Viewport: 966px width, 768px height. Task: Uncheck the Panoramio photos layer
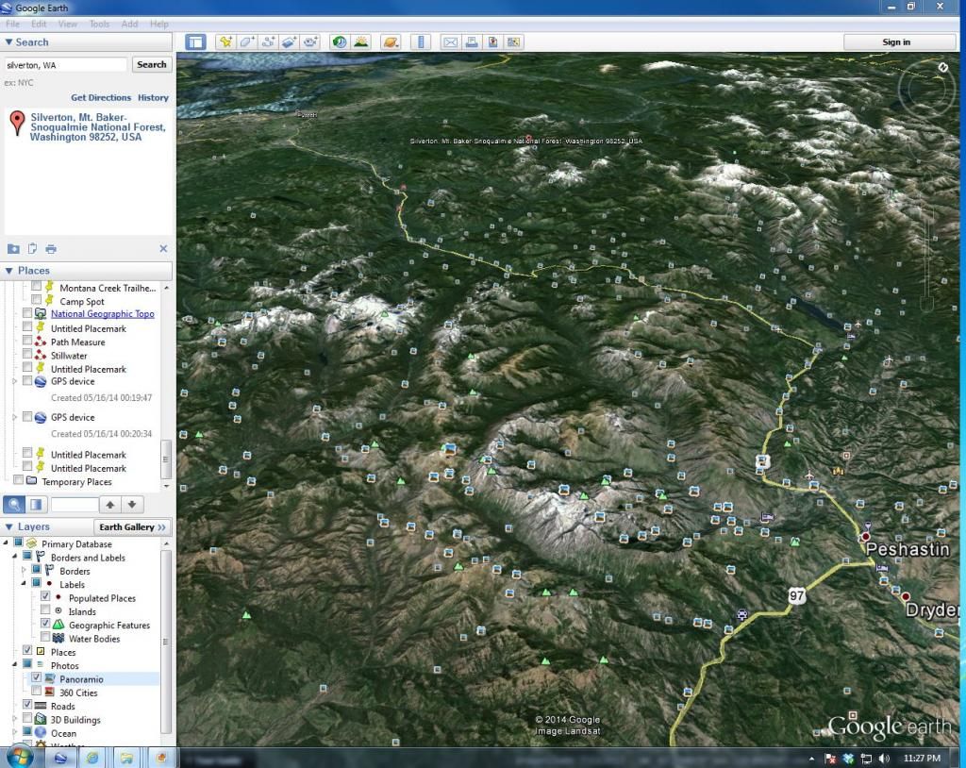click(37, 678)
